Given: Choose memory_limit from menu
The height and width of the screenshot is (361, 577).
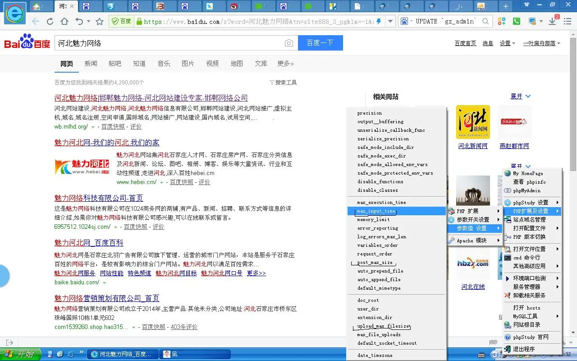Looking at the screenshot, I should pyautogui.click(x=397, y=220).
